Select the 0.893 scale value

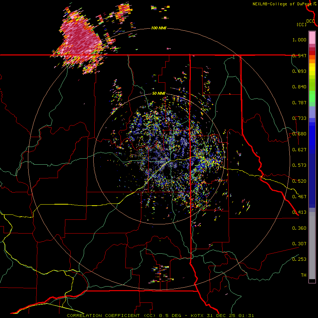tap(299, 71)
